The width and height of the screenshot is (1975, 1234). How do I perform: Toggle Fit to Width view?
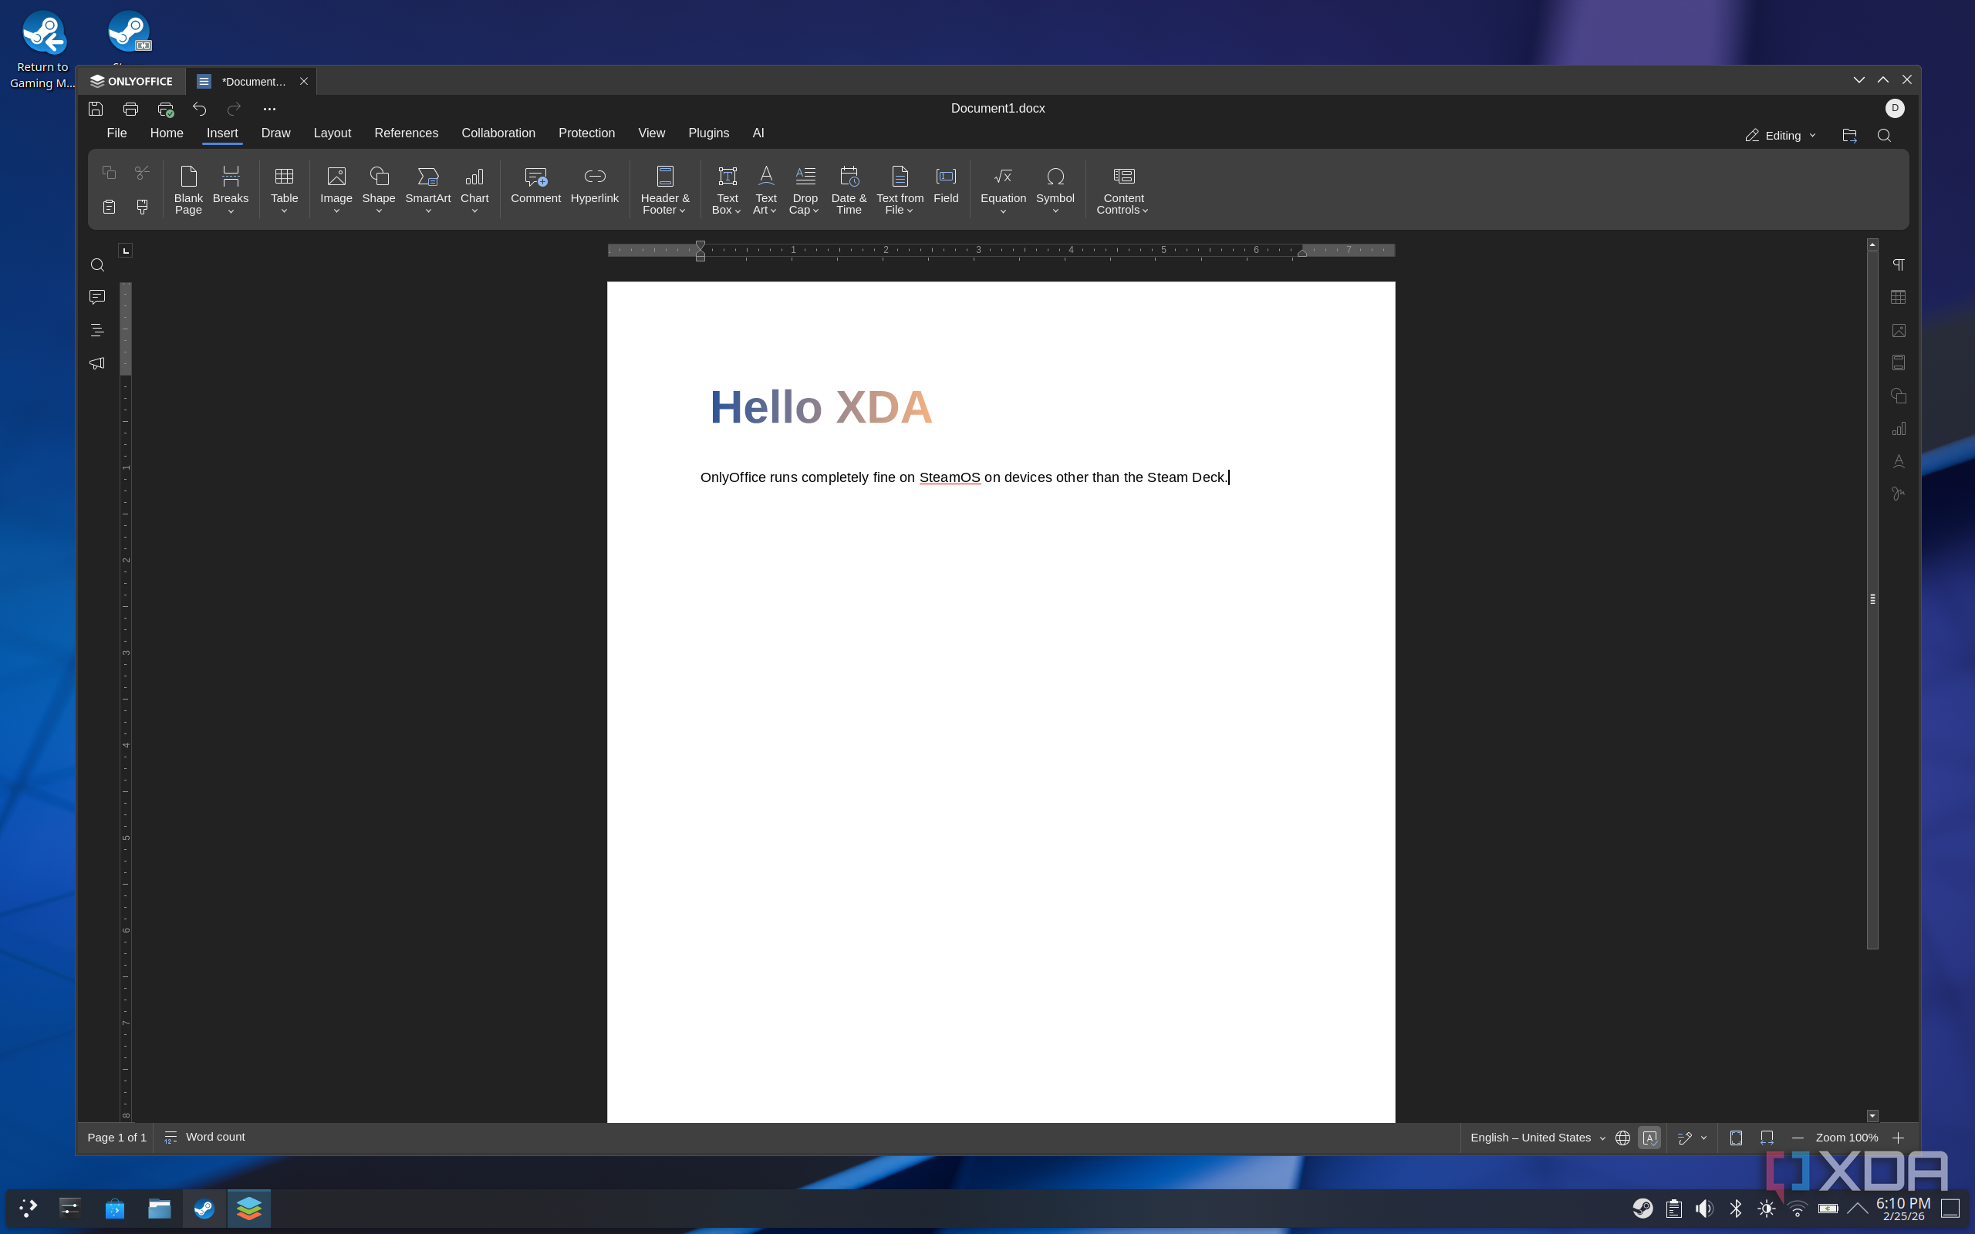pyautogui.click(x=1767, y=1138)
